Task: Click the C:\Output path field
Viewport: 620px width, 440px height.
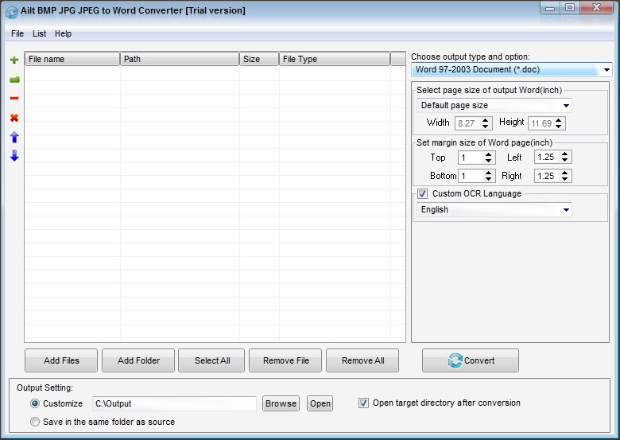Action: pyautogui.click(x=174, y=403)
